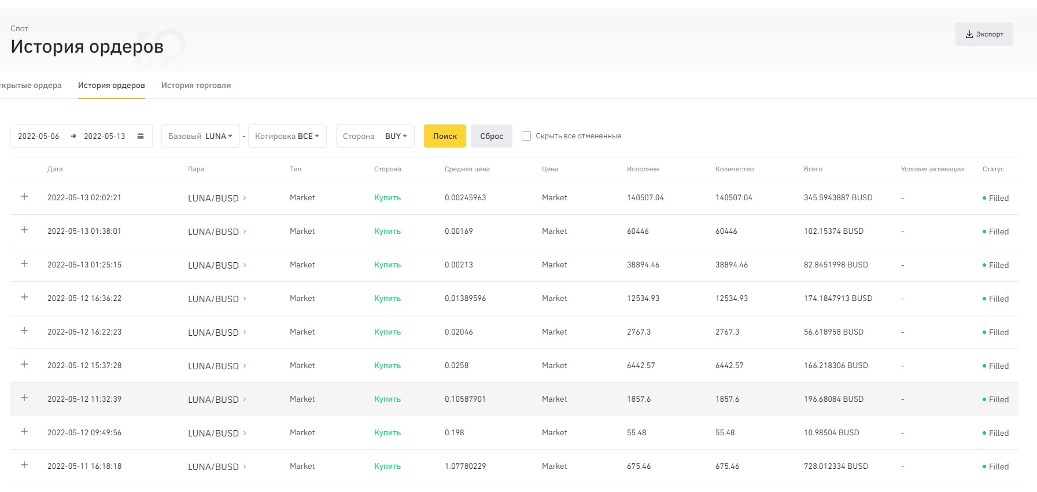Click average price 0.0258
Viewport: 1037px width, 492px height.
457,365
